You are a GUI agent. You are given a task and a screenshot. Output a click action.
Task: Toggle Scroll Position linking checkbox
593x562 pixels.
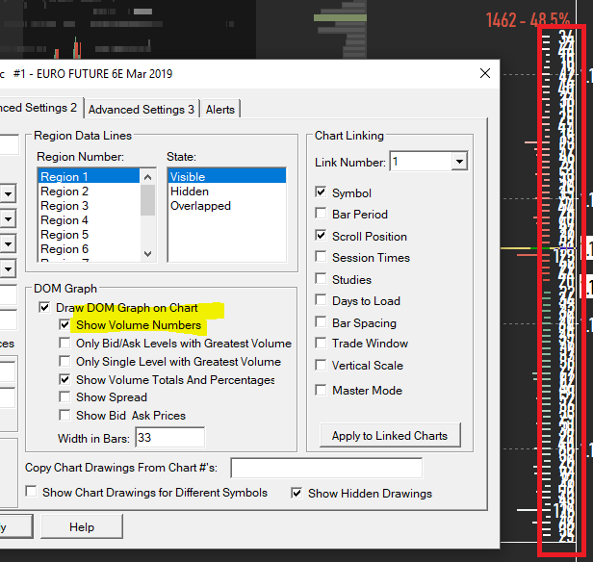click(321, 236)
